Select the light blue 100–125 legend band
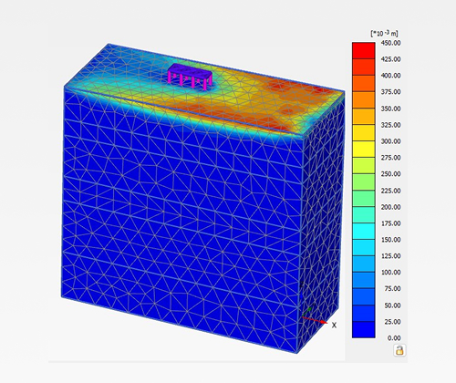The width and height of the screenshot is (456, 383). pos(364,264)
